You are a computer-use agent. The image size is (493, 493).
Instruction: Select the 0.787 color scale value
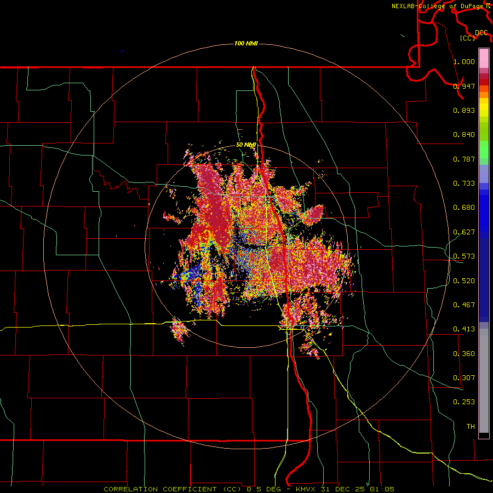[464, 159]
